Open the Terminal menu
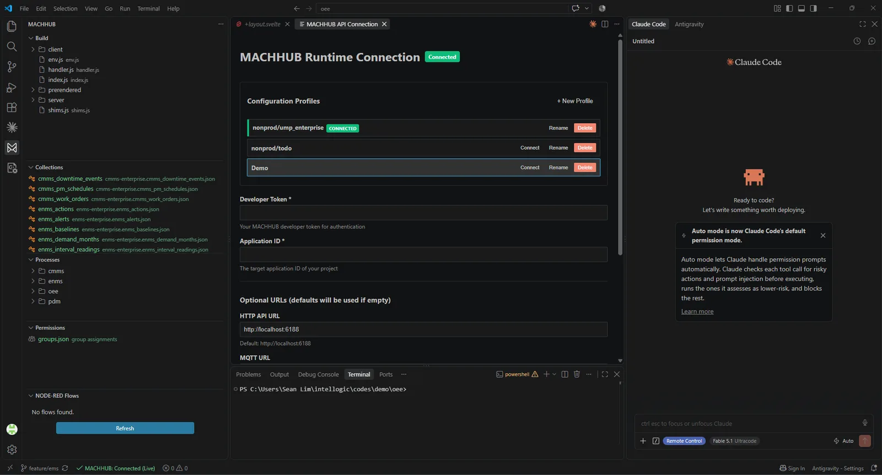This screenshot has height=475, width=882. point(148,8)
